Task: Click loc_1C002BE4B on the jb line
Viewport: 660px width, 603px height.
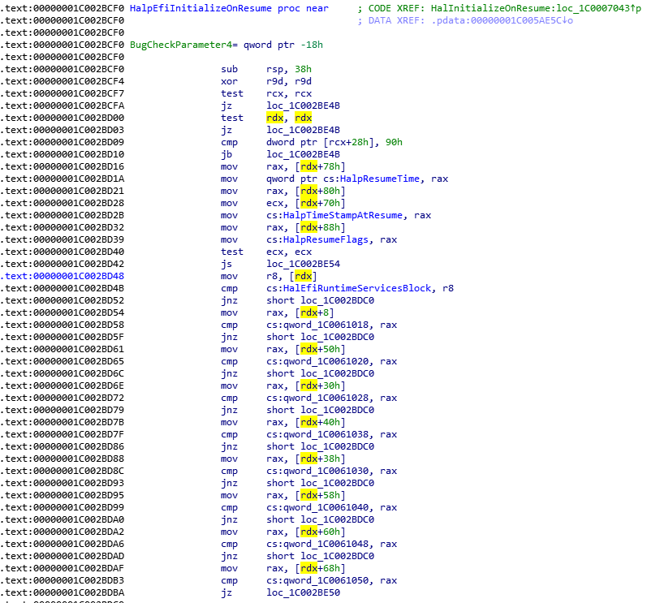Action: point(303,154)
